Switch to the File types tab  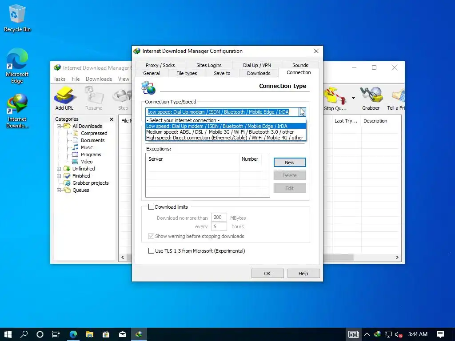click(x=187, y=73)
